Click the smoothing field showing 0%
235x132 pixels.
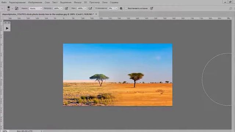pos(112,8)
